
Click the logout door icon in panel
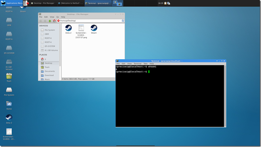26,3
